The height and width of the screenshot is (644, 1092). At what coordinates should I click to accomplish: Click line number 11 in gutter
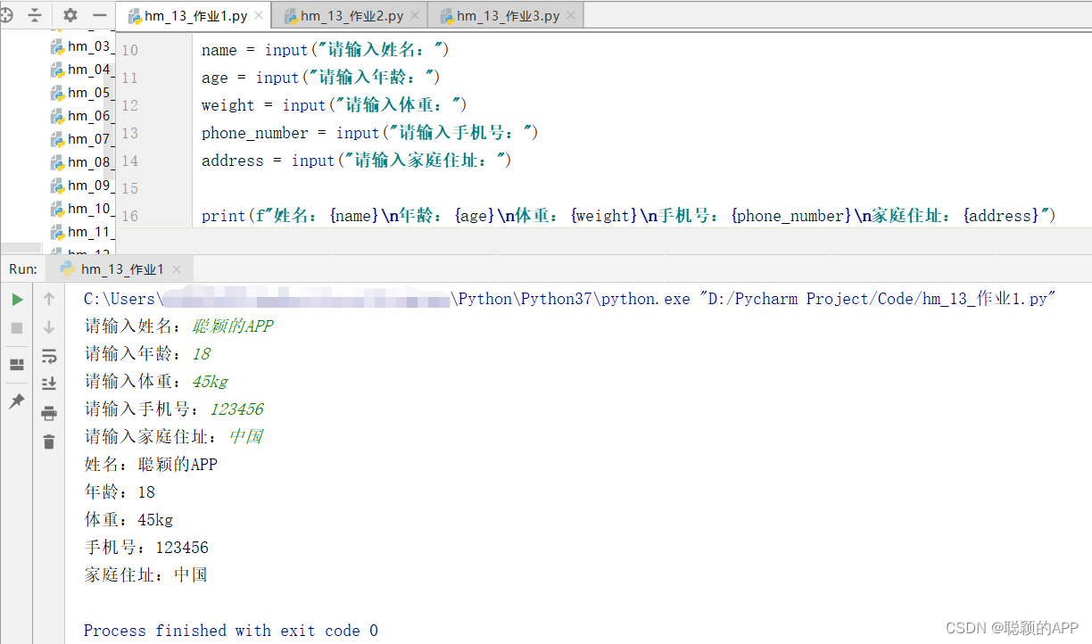pos(130,78)
